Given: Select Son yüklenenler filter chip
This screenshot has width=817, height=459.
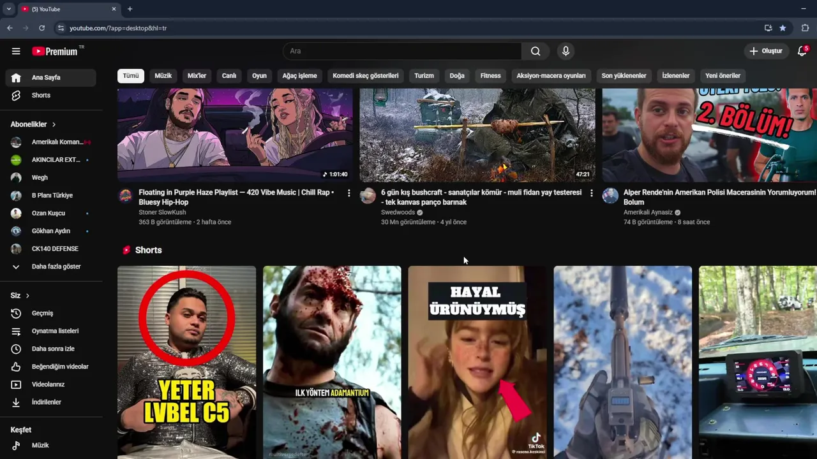Looking at the screenshot, I should coord(624,76).
